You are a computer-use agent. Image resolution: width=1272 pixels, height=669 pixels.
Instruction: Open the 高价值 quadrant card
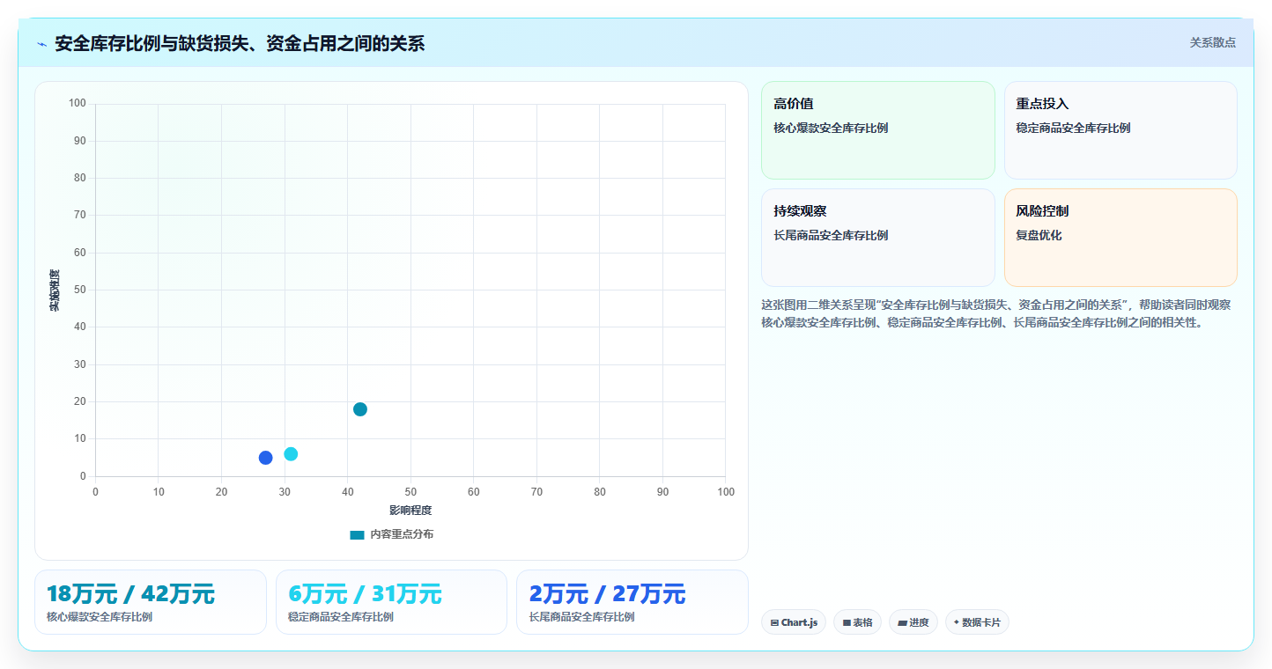(x=878, y=130)
